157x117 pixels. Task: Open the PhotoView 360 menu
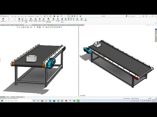31,16
